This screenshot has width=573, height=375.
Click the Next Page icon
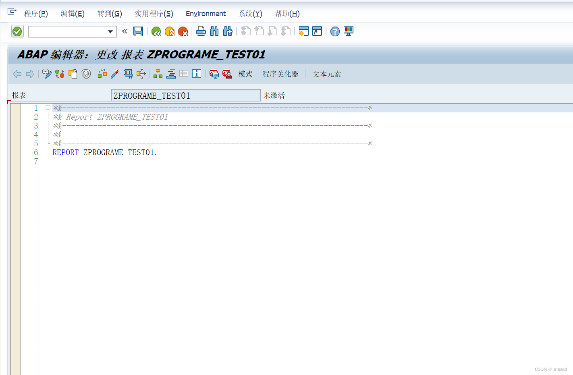272,31
